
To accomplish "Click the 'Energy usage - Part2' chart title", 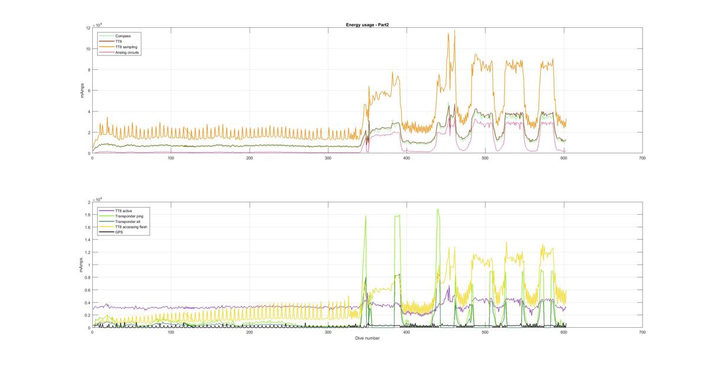I will (367, 25).
